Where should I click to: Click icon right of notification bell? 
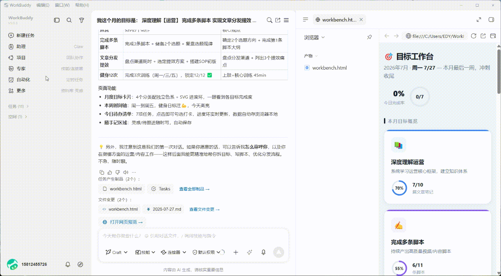click(x=80, y=264)
